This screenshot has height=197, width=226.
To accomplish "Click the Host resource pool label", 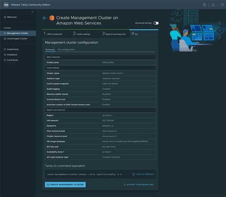I will tap(56, 131).
